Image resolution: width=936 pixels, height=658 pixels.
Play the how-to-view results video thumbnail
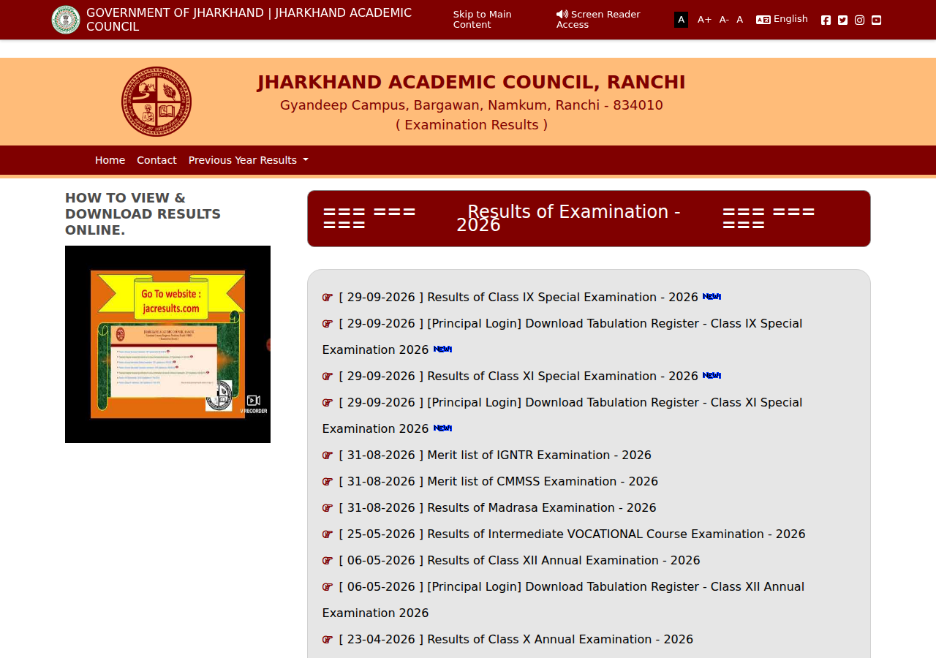click(x=167, y=344)
